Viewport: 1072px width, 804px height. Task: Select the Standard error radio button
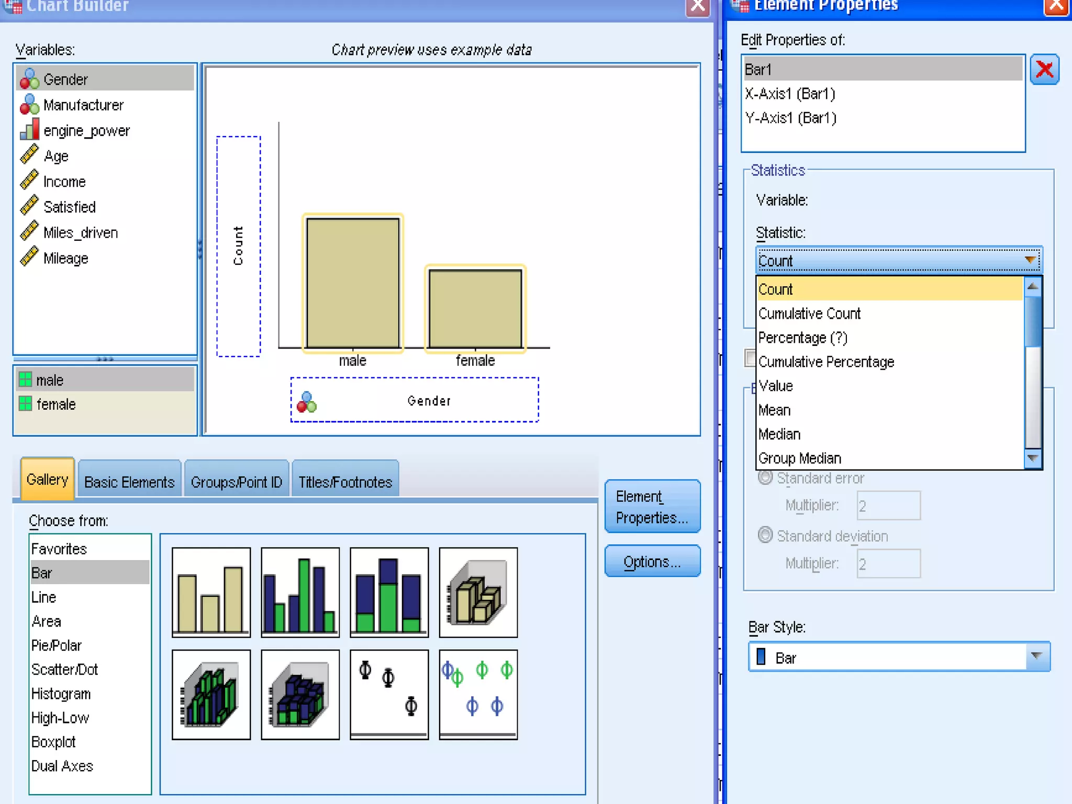[765, 477]
